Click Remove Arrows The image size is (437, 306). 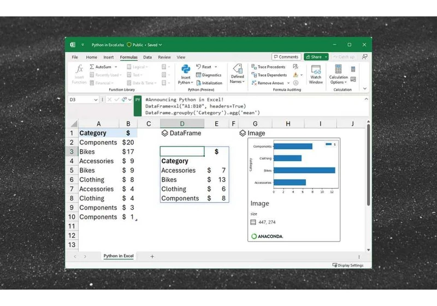click(x=268, y=83)
